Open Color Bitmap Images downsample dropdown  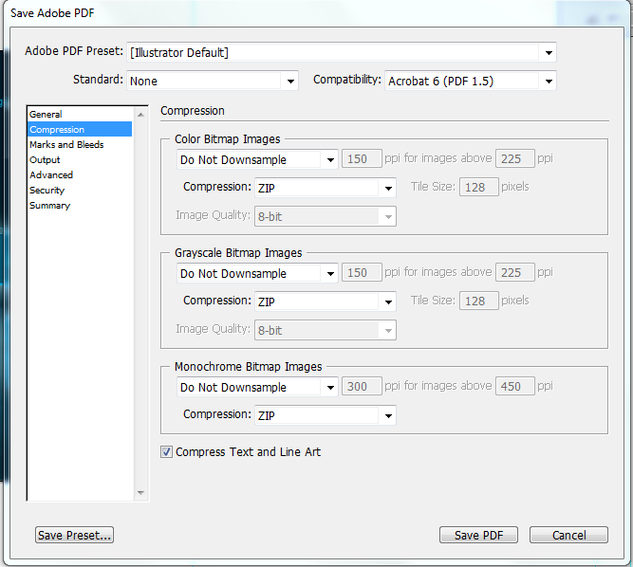[257, 159]
